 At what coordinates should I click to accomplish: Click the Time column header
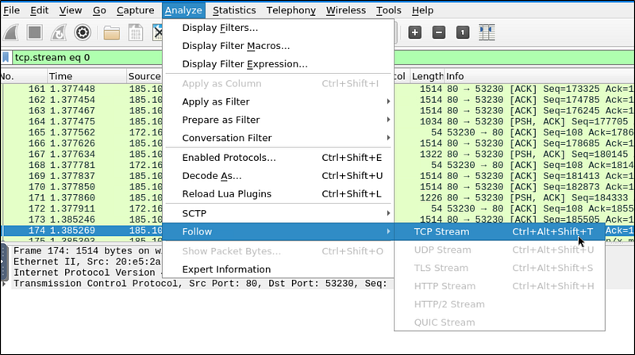click(x=60, y=76)
